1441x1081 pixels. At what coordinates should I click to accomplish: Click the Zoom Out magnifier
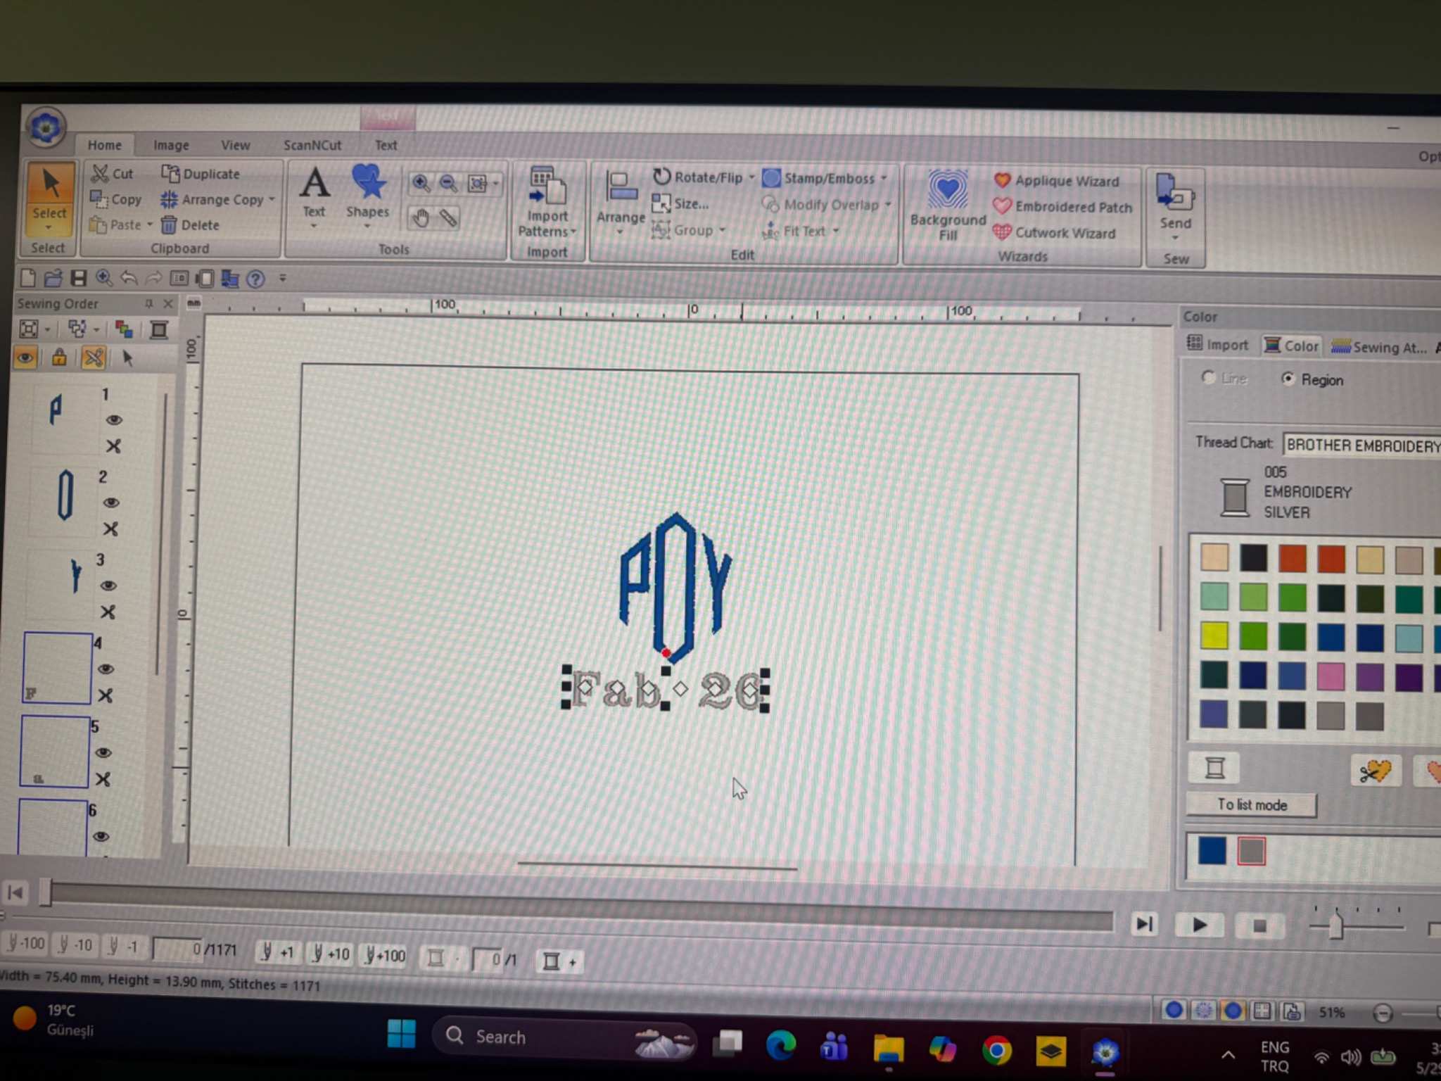pos(447,184)
